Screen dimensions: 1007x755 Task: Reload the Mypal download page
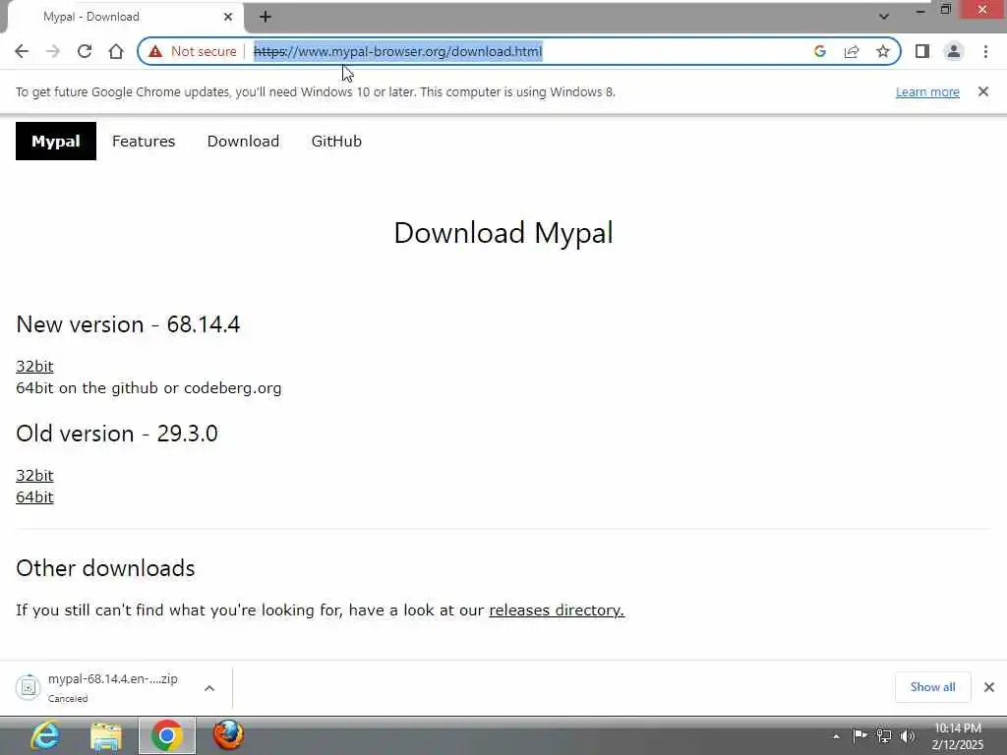coord(85,51)
